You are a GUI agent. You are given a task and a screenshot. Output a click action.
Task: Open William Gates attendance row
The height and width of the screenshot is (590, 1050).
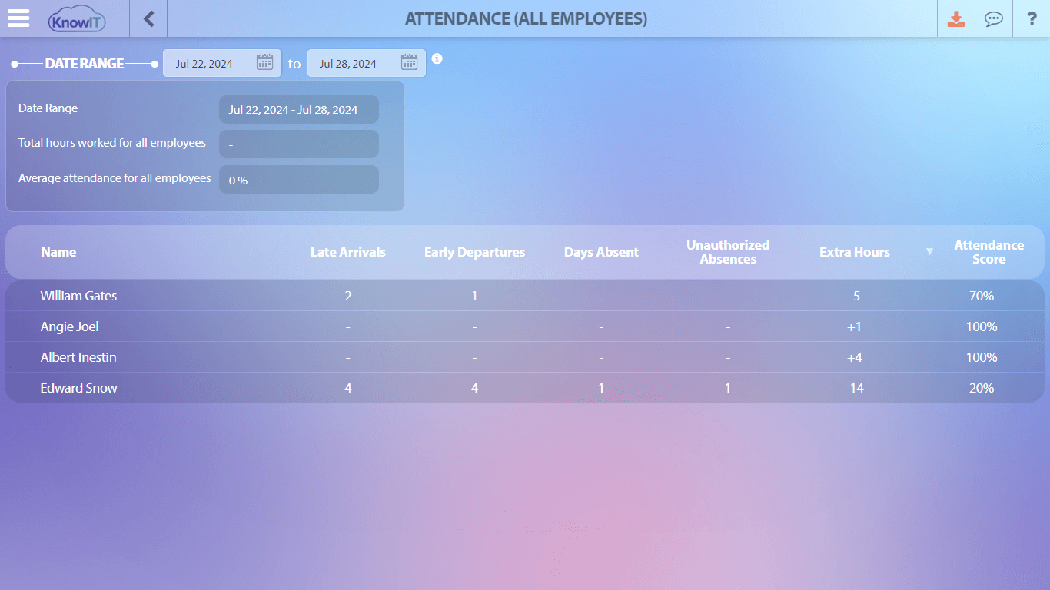525,296
